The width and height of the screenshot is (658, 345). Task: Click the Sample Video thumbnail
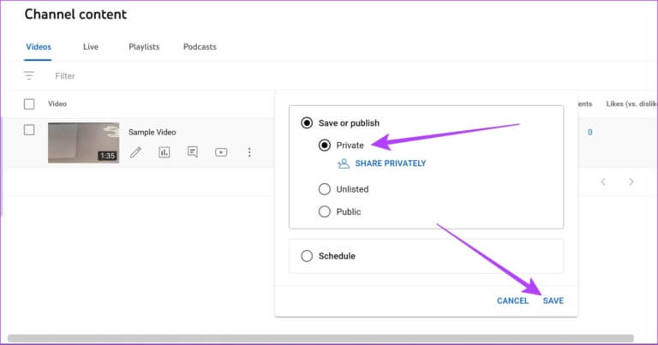83,142
